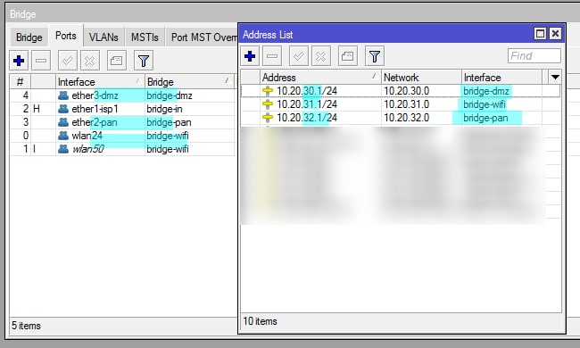Click bridge-dmz in Address List Interface column
Image resolution: width=580 pixels, height=348 pixels.
pyautogui.click(x=486, y=91)
